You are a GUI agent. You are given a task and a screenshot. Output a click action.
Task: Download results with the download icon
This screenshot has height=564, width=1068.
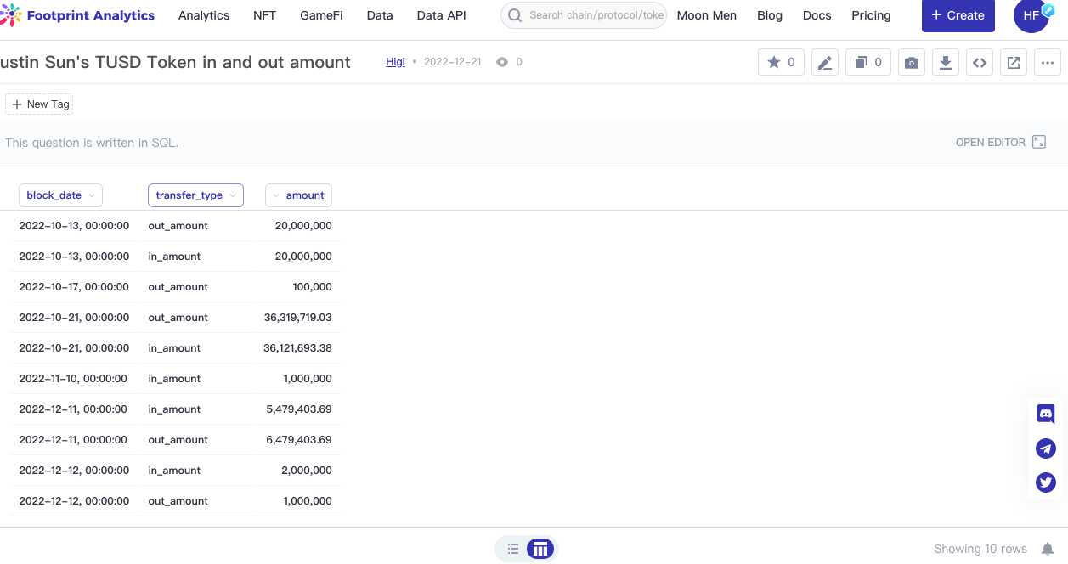tap(946, 62)
